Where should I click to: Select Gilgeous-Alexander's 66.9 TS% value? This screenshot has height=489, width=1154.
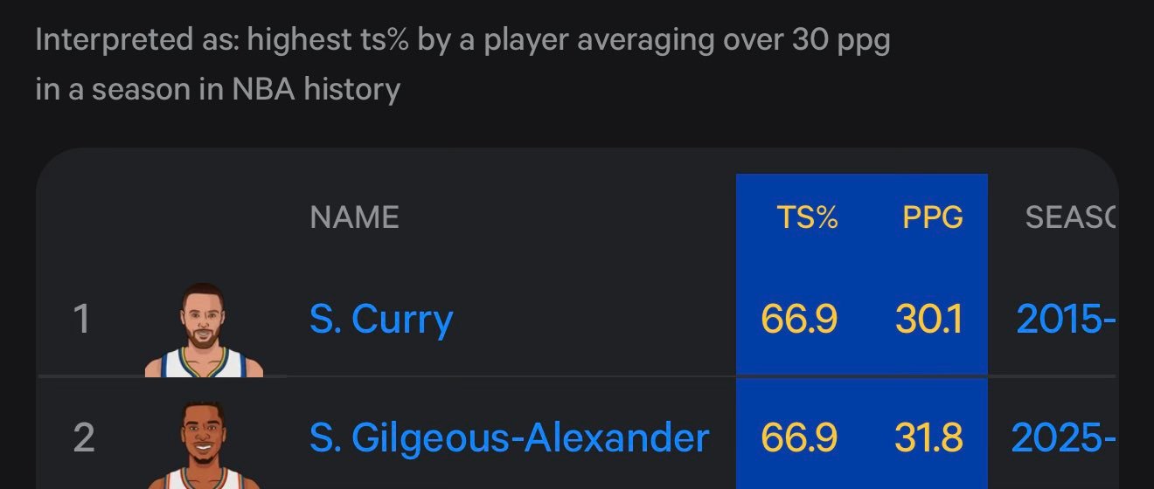pyautogui.click(x=799, y=437)
